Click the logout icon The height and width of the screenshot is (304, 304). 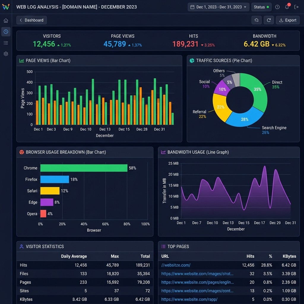pyautogui.click(x=296, y=7)
